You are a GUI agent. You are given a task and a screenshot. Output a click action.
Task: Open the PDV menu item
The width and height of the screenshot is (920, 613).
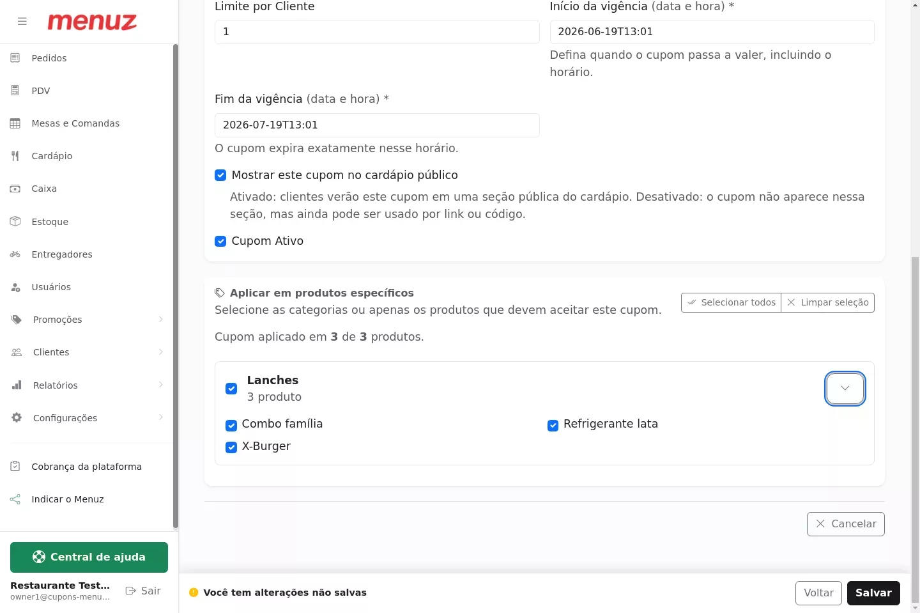[x=86, y=91]
